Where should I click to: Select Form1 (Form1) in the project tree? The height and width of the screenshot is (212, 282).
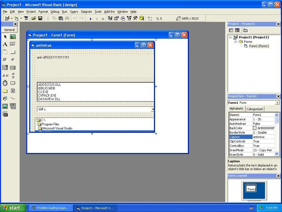click(259, 46)
